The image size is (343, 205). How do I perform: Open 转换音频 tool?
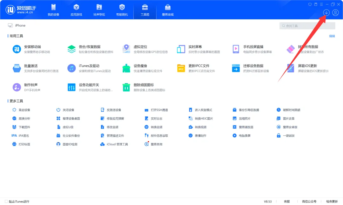coord(153,127)
